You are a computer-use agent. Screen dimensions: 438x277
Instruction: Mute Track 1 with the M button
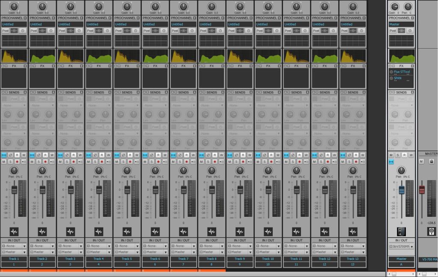tap(4, 162)
